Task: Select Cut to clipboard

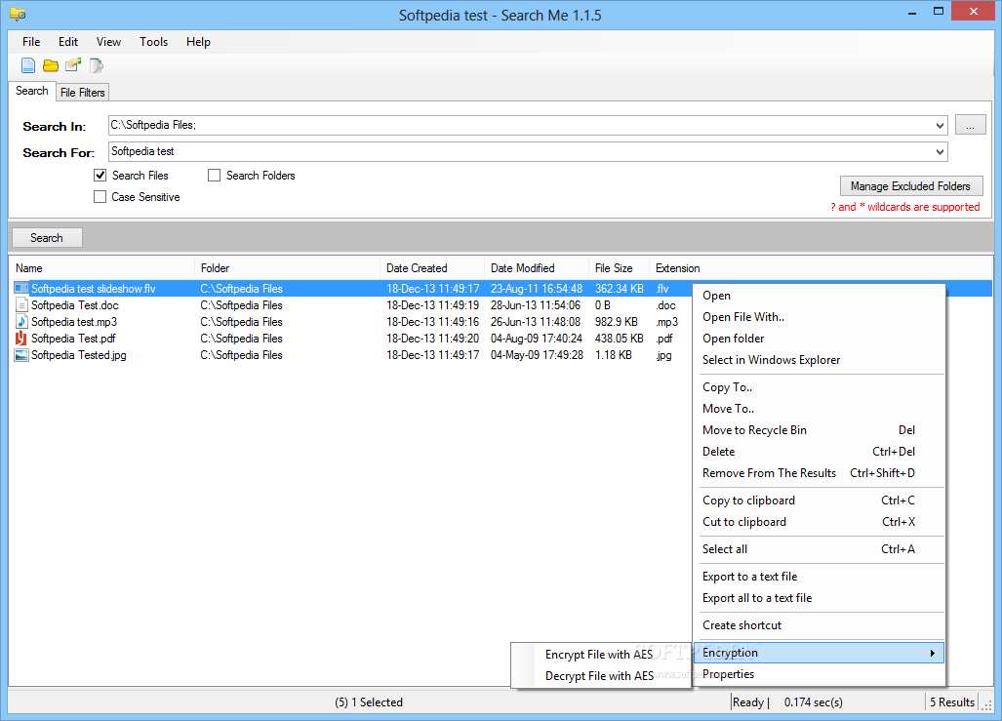Action: click(819, 522)
